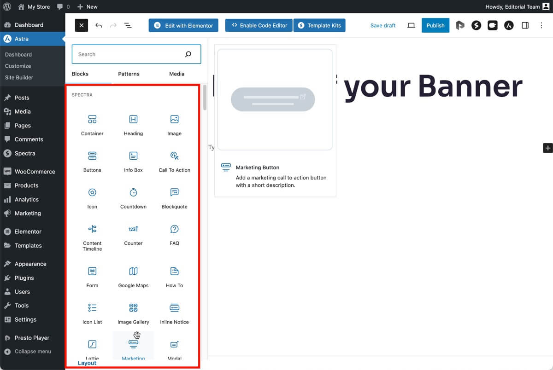Screen dimensions: 553x370
Task: Insert the How To block
Action: coord(174,277)
